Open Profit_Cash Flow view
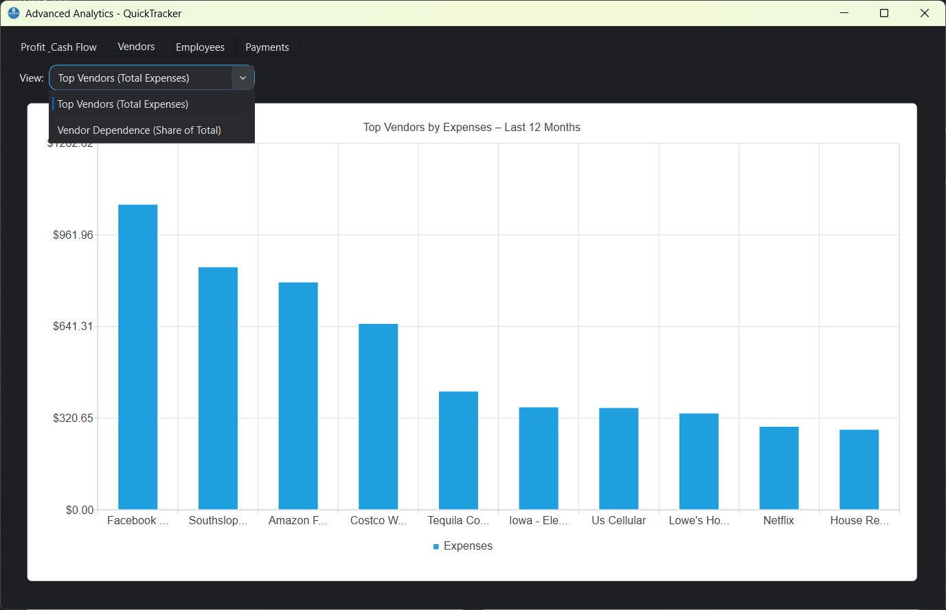Screen dimensions: 946x610 pos(58,47)
